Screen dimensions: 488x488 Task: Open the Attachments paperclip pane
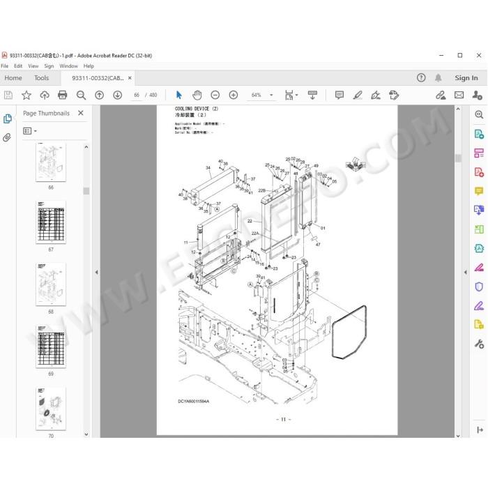7,137
